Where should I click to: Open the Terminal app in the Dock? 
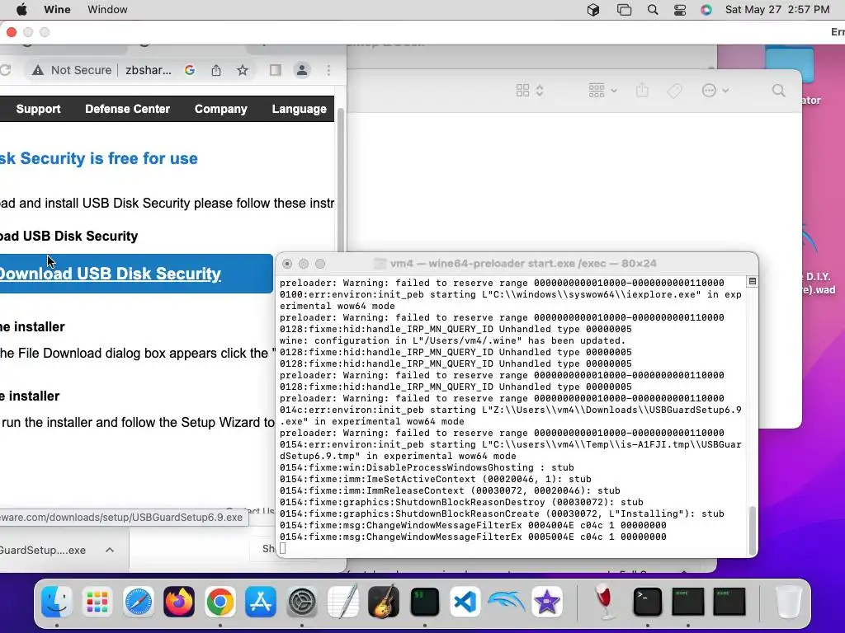tap(647, 601)
